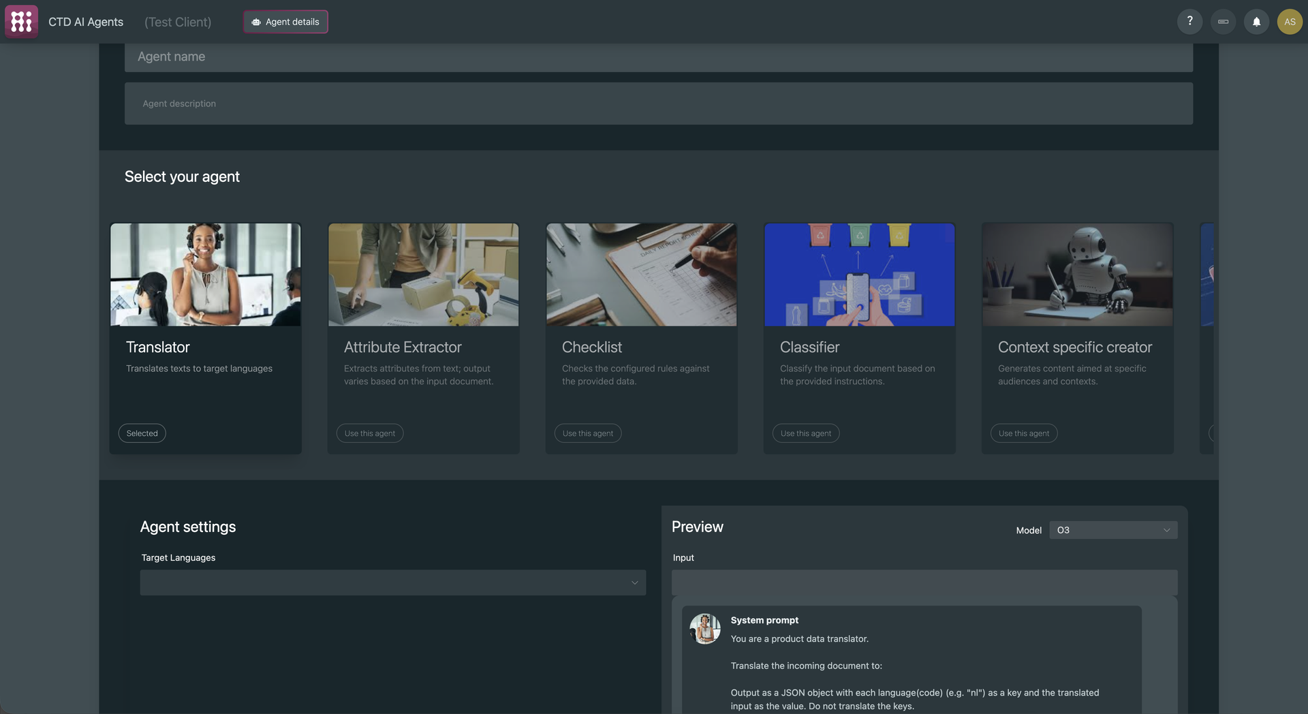Click 'Translate the incoming document to:' line
The image size is (1308, 714).
807,666
